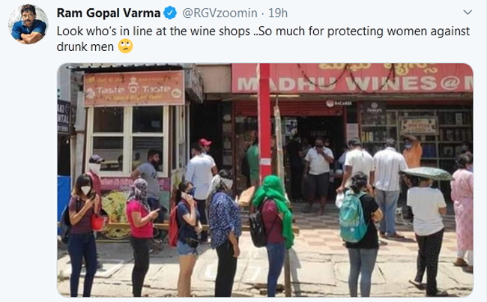
Task: Click the green umbrella in photo
Action: (x=426, y=174)
